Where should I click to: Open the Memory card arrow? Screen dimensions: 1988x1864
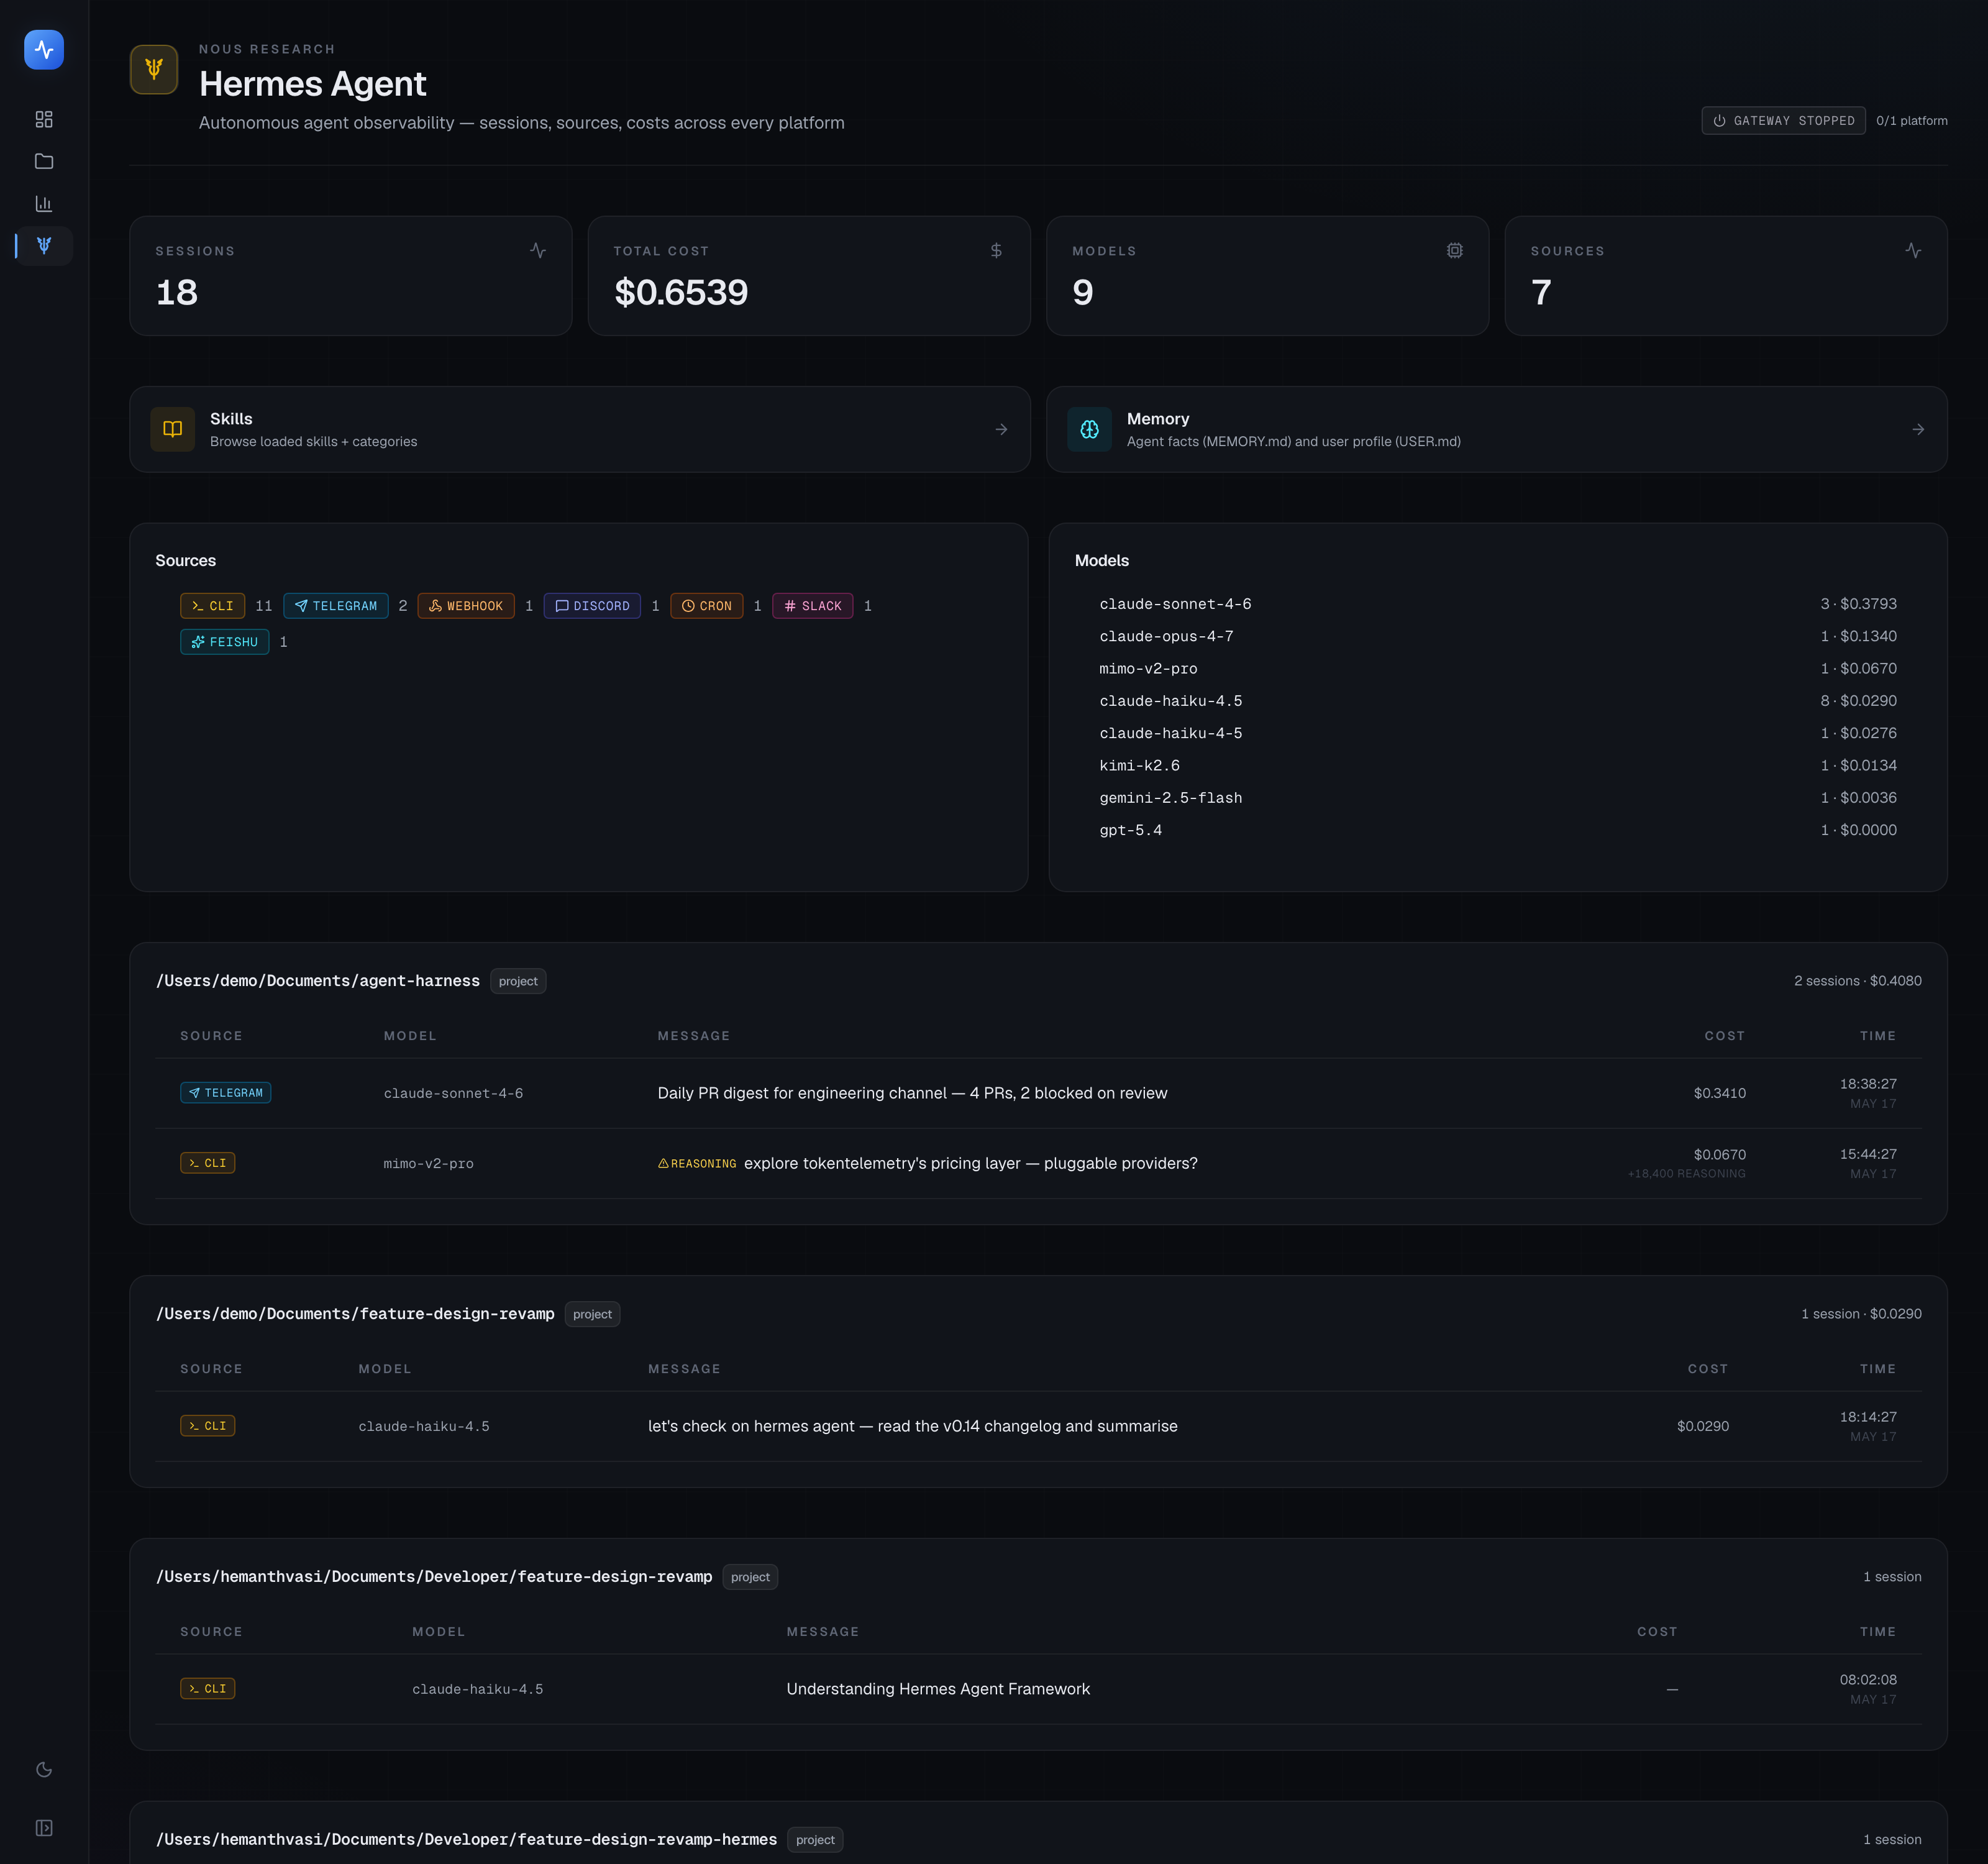[x=1918, y=429]
